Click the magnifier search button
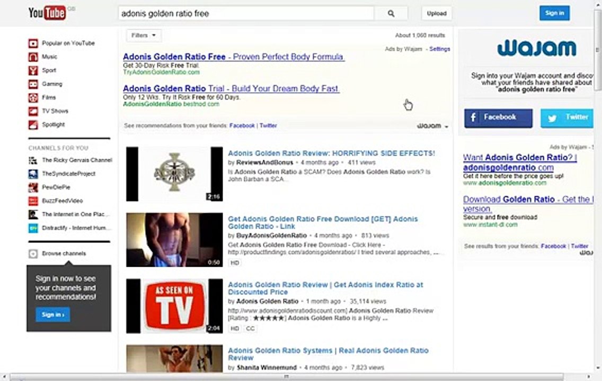 (x=391, y=13)
